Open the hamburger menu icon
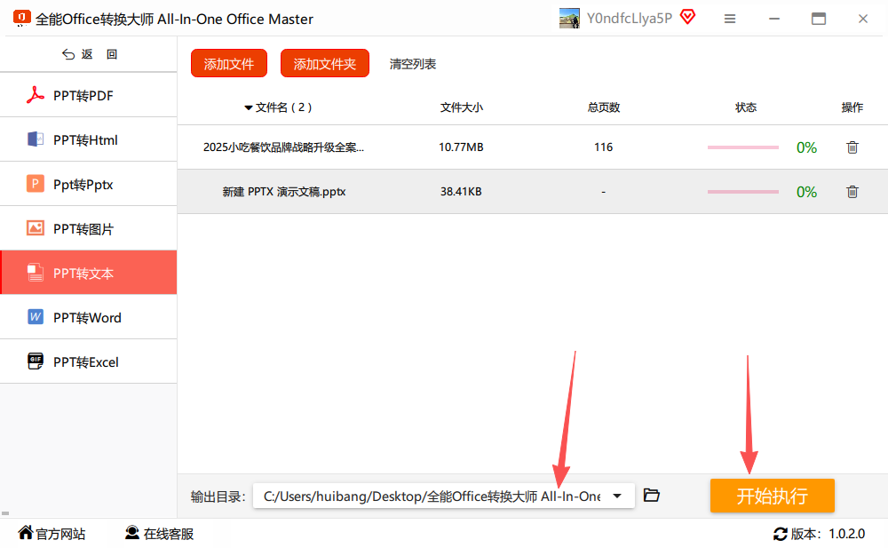 730,19
